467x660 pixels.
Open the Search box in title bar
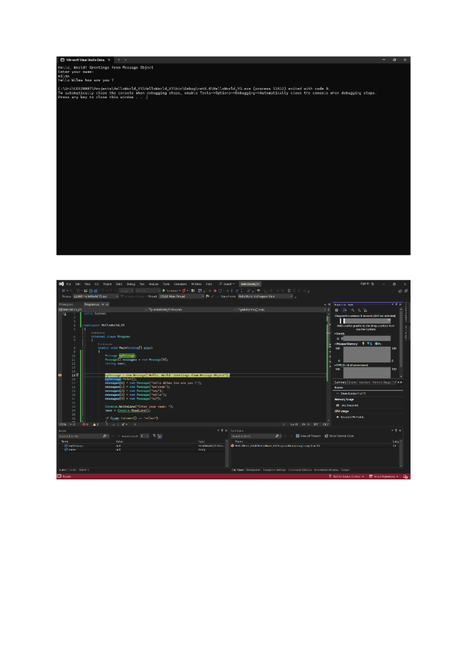(x=226, y=284)
